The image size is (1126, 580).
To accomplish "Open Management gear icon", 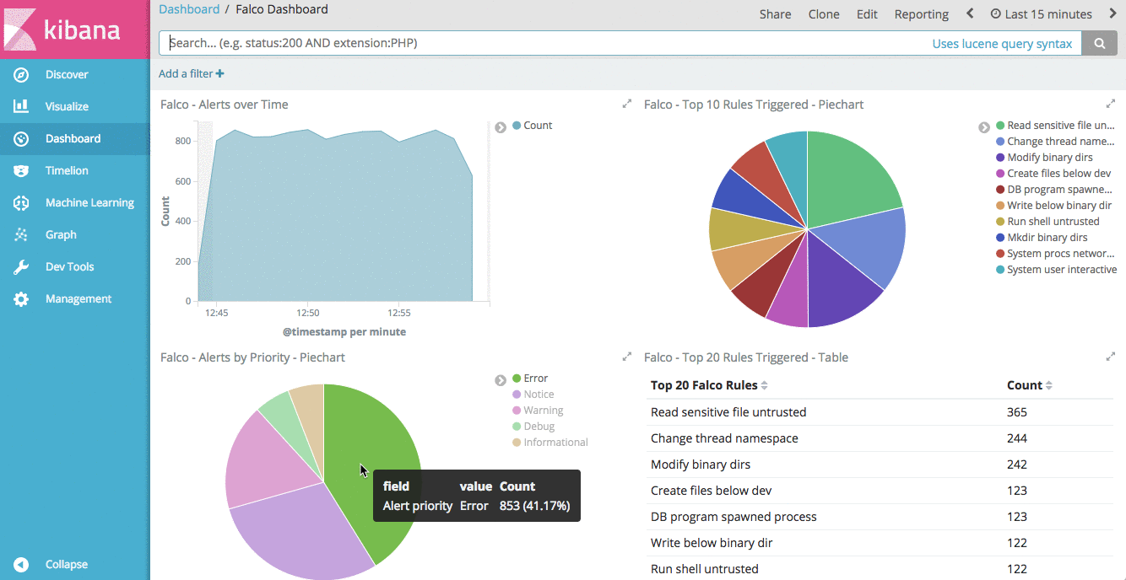I will tap(21, 299).
